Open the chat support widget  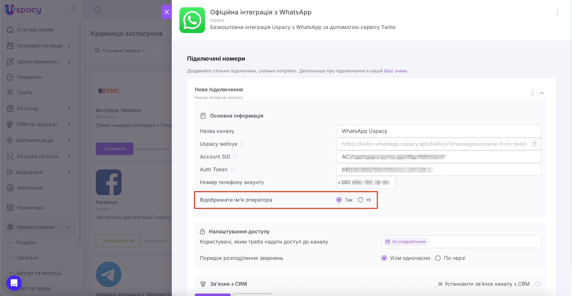point(14,283)
